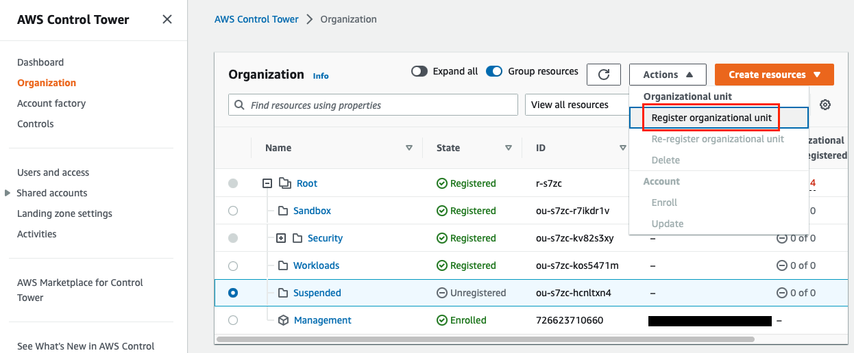The width and height of the screenshot is (854, 353).
Task: Click ID ou-s7zc-r7ikdr1v
Action: [x=572, y=211]
